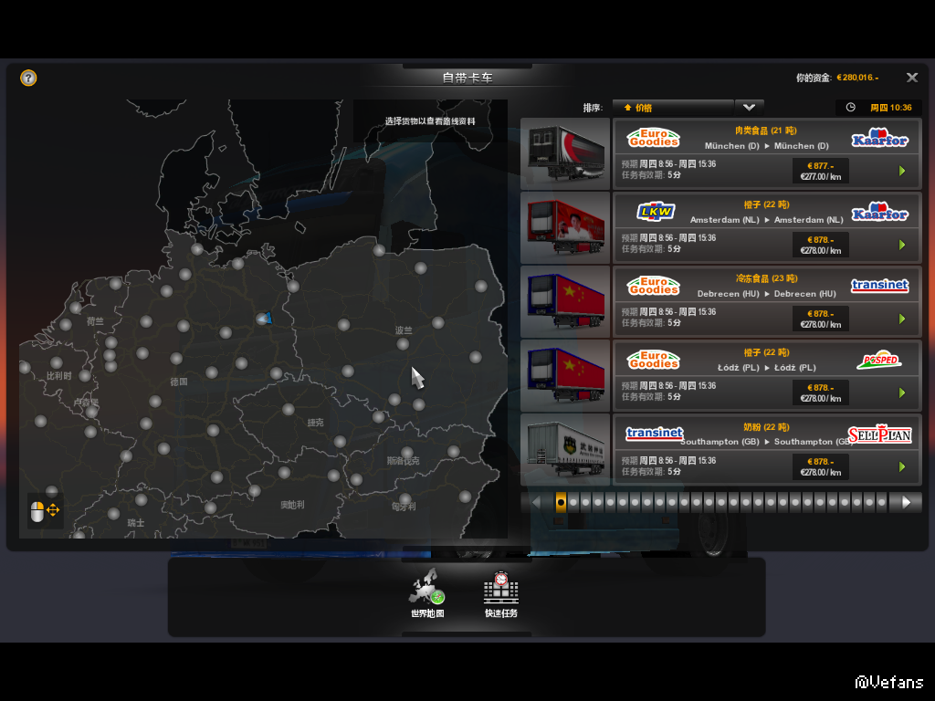Screen dimensions: 935x701
Task: Go to previous job page arrow
Action: click(535, 503)
